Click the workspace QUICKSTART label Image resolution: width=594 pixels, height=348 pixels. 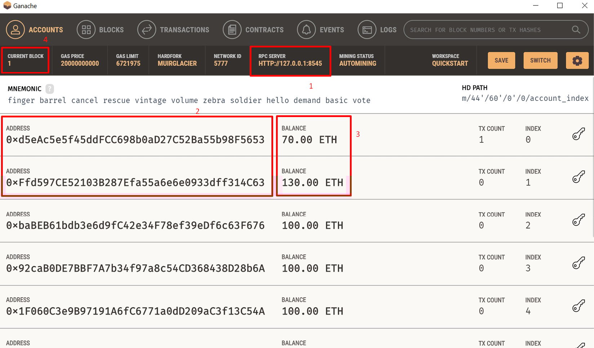tap(450, 63)
